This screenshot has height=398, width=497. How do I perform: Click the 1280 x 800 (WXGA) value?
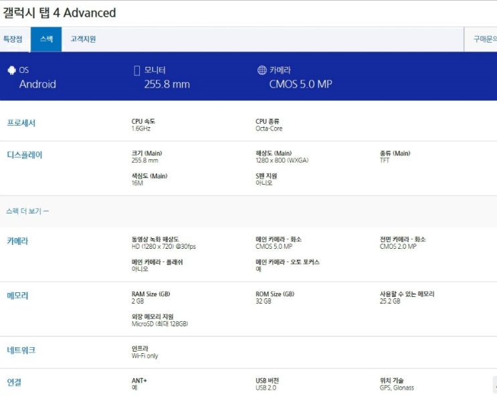pyautogui.click(x=282, y=161)
